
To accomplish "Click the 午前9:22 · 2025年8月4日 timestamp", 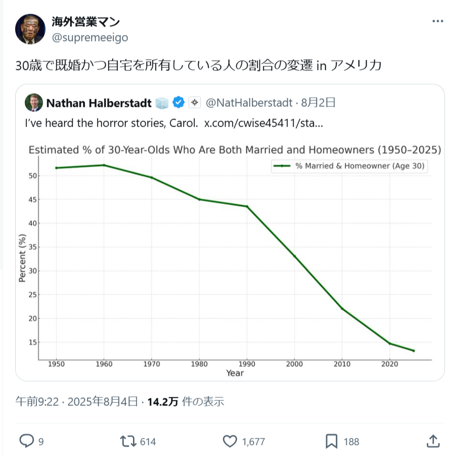I will [x=76, y=402].
